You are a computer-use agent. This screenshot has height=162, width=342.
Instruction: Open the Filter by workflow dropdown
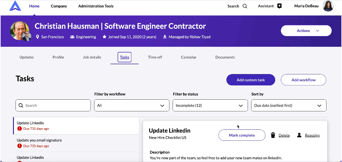(x=132, y=105)
